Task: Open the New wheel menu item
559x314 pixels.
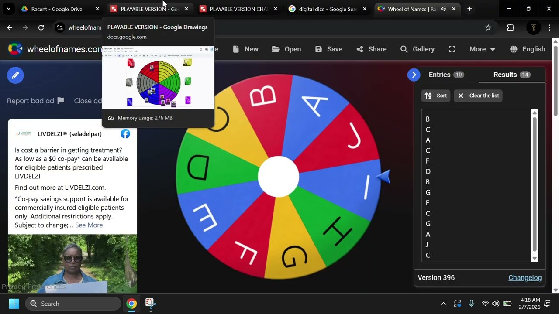Action: point(245,49)
